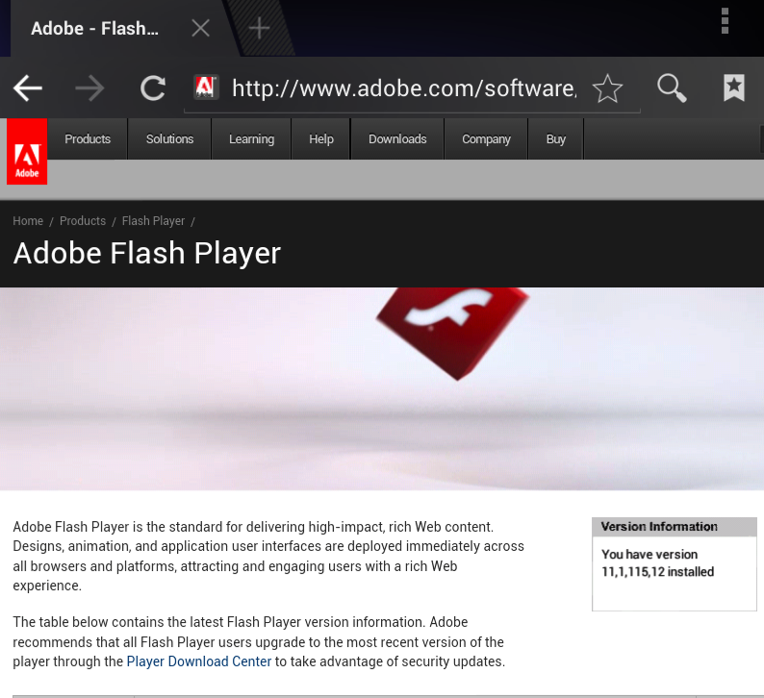Click the Version Information box header
The width and height of the screenshot is (764, 698).
[x=675, y=527]
